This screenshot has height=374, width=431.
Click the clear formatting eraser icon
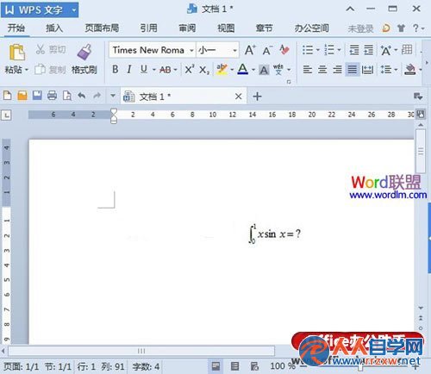284,50
